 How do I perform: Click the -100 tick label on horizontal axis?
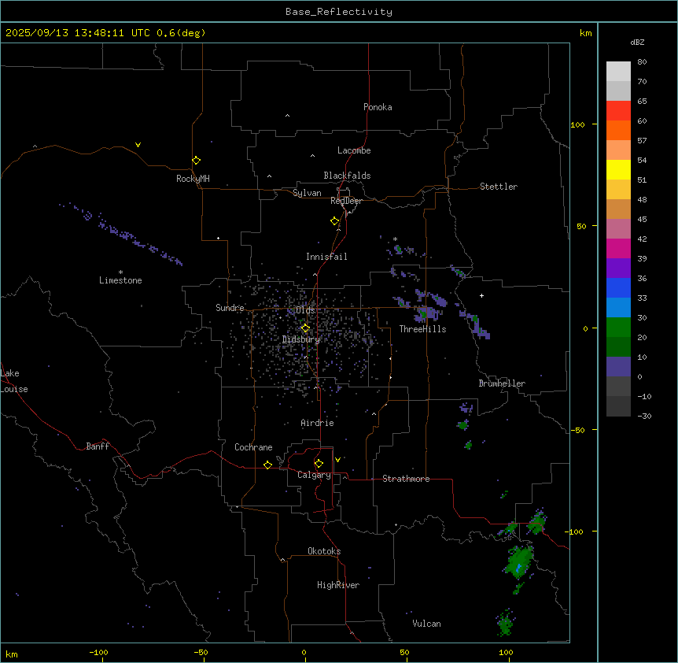tap(98, 652)
